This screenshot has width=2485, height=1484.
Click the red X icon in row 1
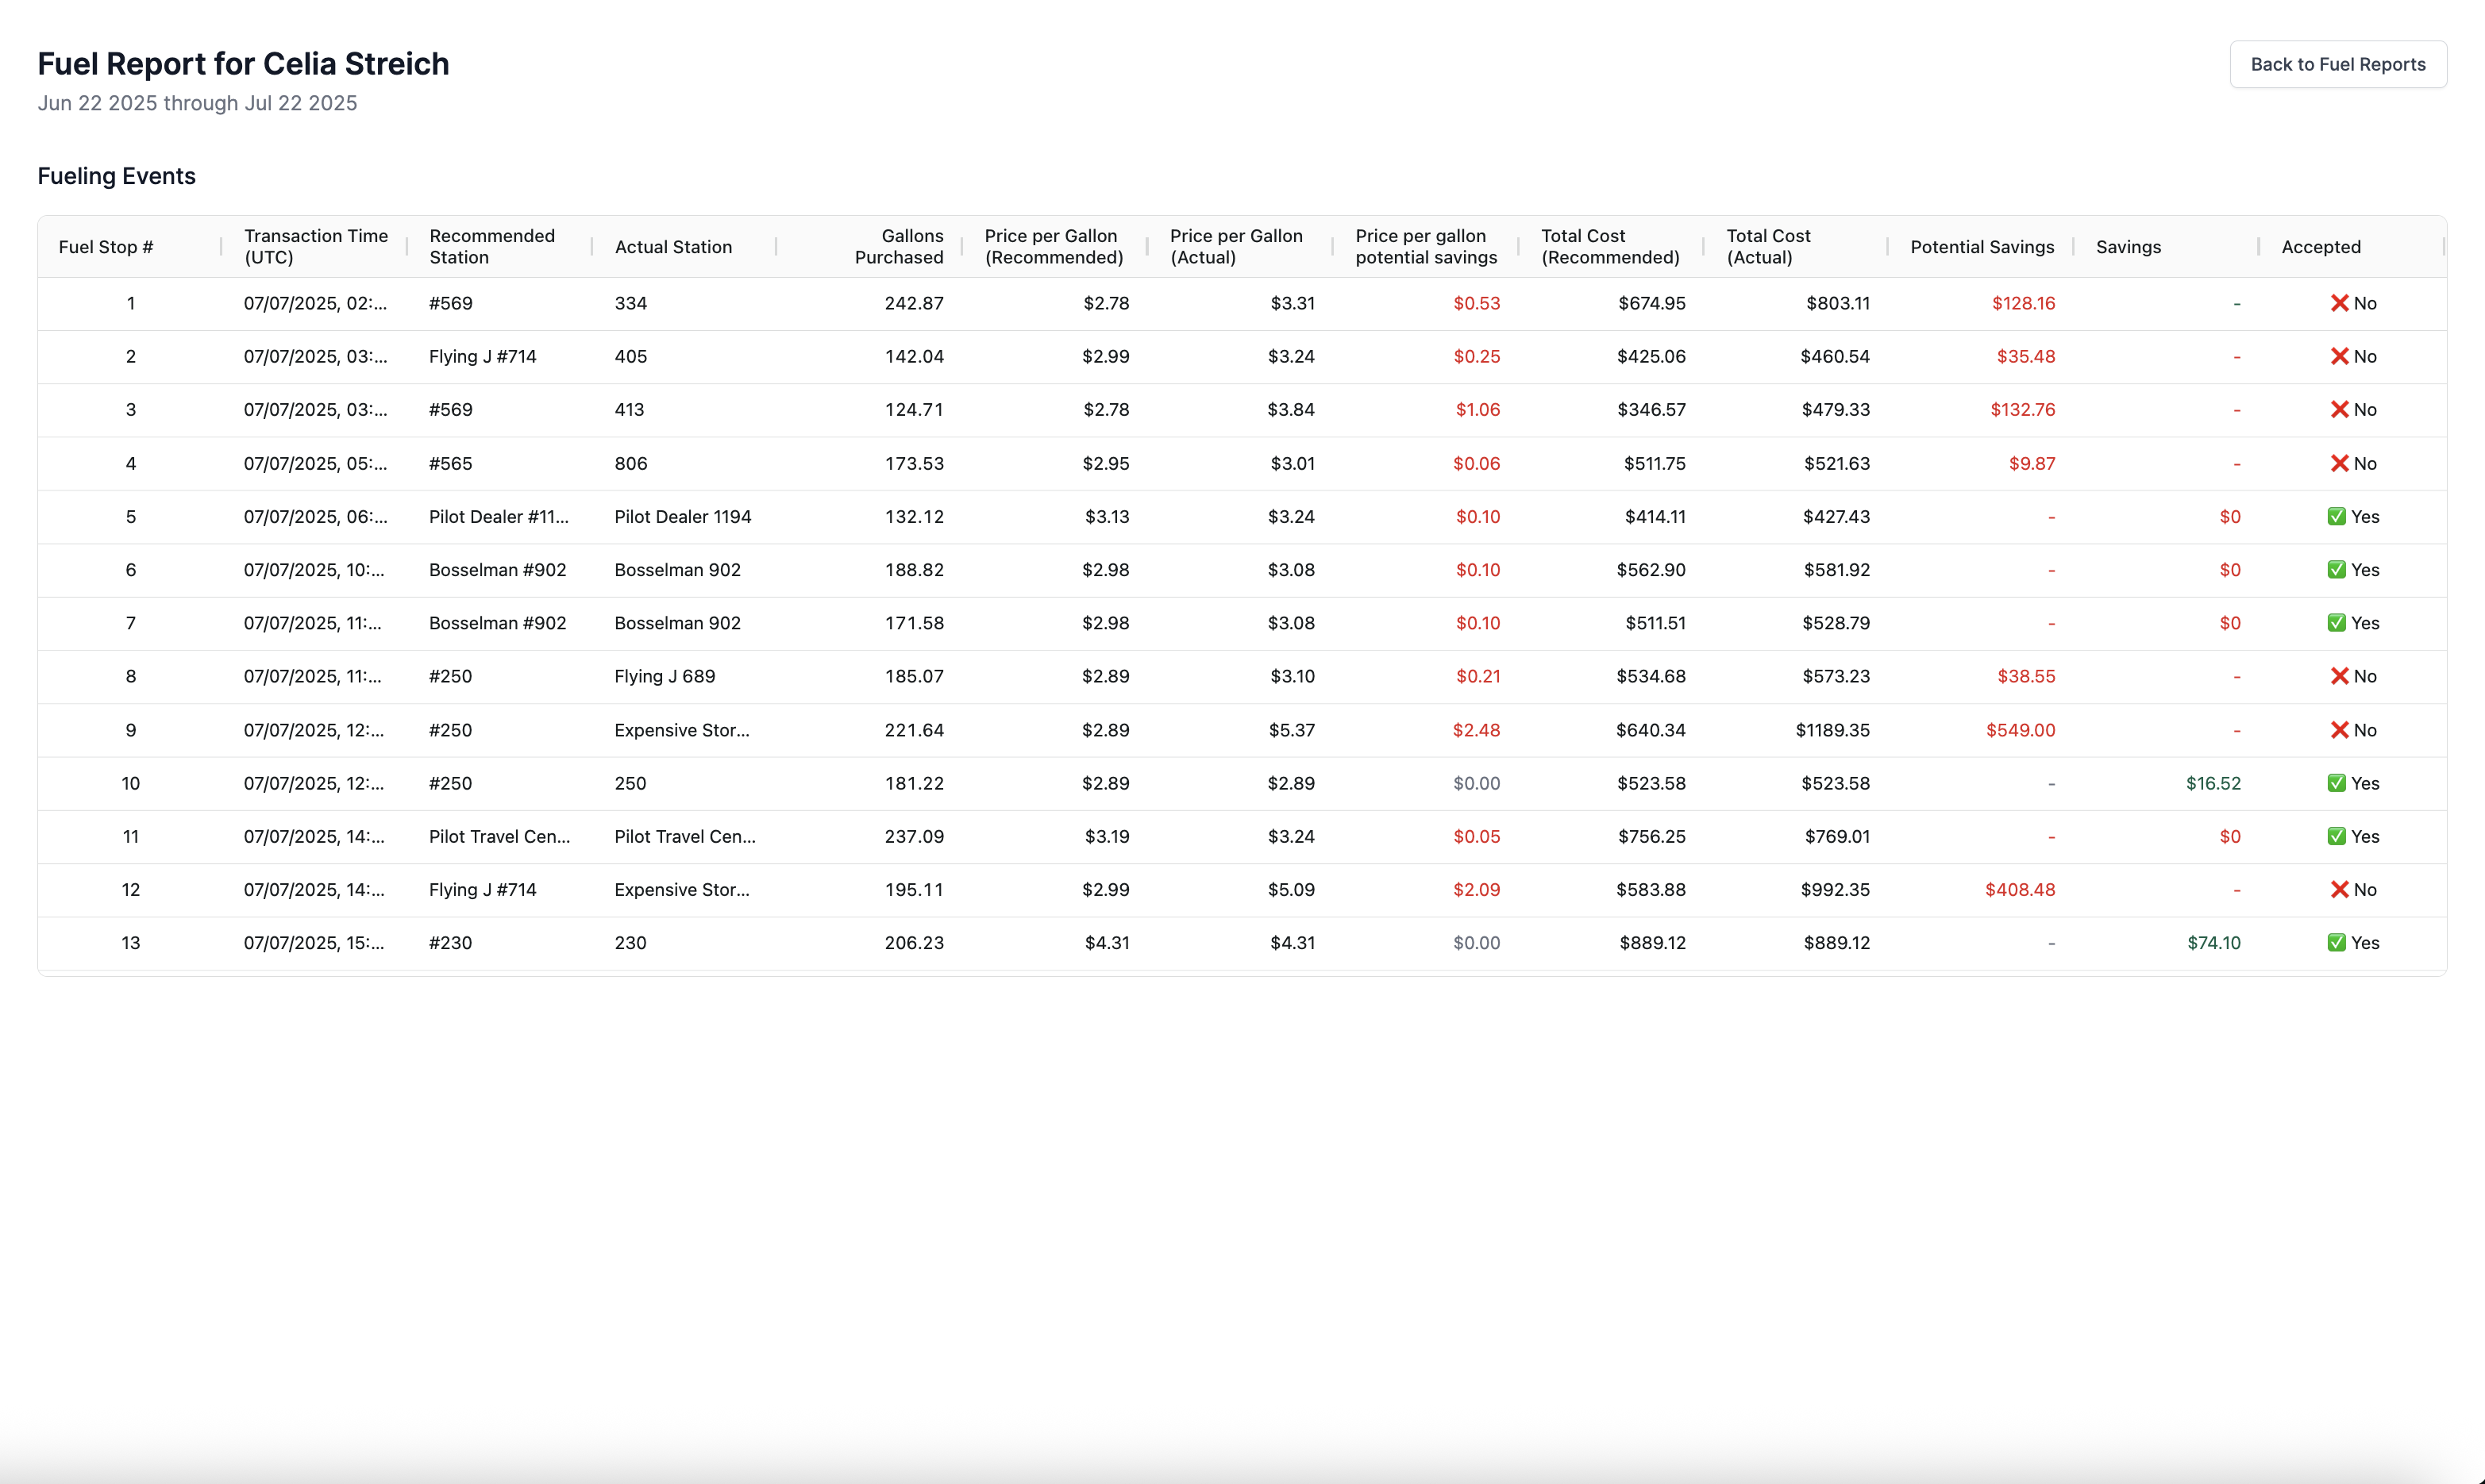coord(2339,303)
